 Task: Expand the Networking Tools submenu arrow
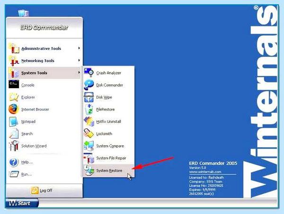79,60
